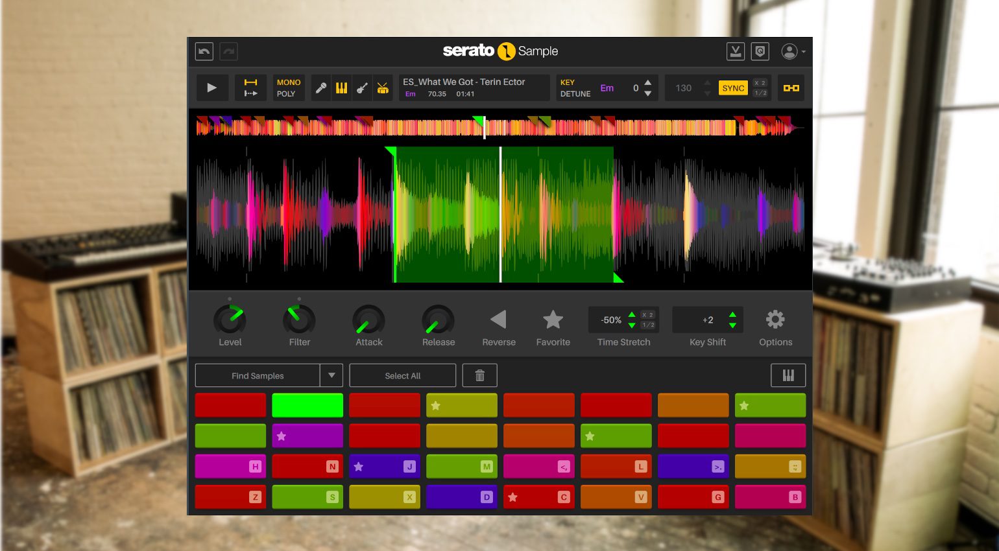Click the Find Samples button
Image resolution: width=999 pixels, height=551 pixels.
click(258, 375)
